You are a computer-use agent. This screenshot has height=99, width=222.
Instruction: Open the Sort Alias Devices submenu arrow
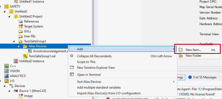click(x=174, y=82)
